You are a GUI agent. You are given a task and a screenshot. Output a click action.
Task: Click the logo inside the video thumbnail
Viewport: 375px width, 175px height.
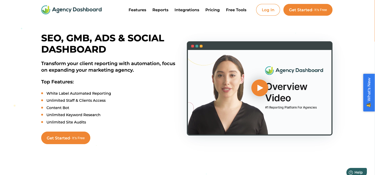coord(294,70)
